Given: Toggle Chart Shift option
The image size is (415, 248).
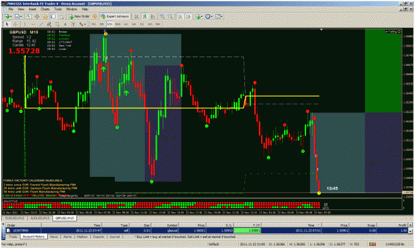Looking at the screenshot, I should tap(189, 17).
